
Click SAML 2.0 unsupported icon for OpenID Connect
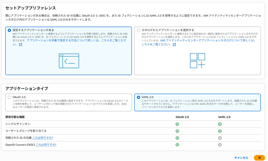[x=220, y=145]
